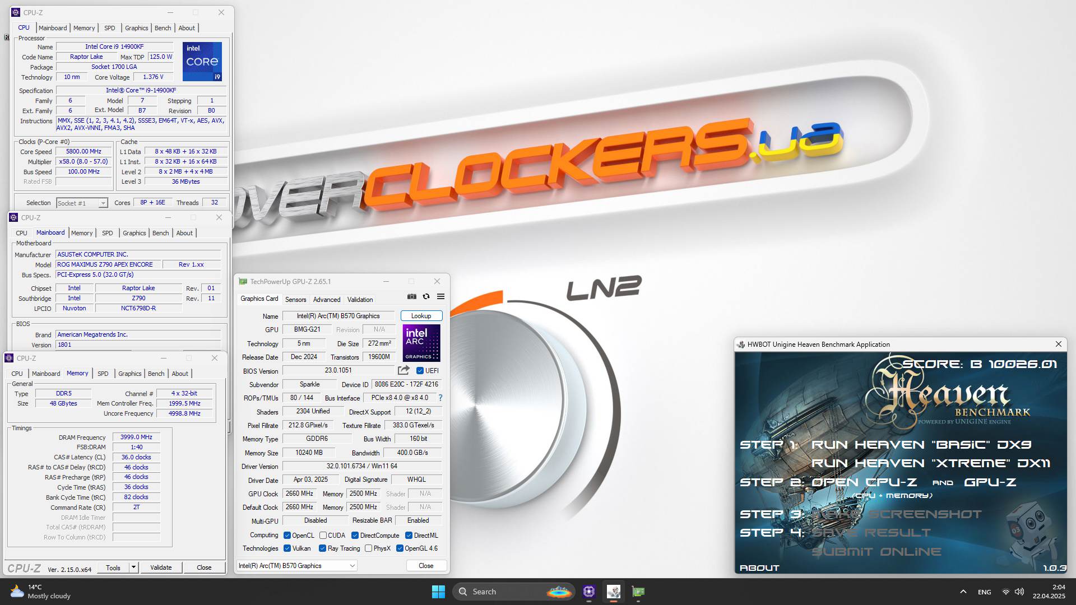Click the Intel Core i9 logo in CPU-Z
1076x605 pixels.
point(202,61)
